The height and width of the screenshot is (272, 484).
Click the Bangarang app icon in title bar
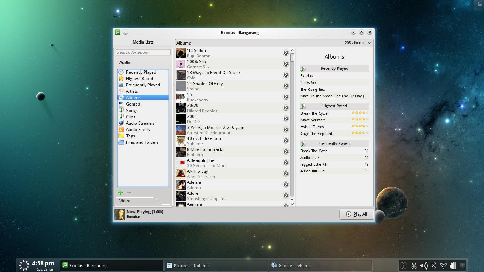pos(118,32)
